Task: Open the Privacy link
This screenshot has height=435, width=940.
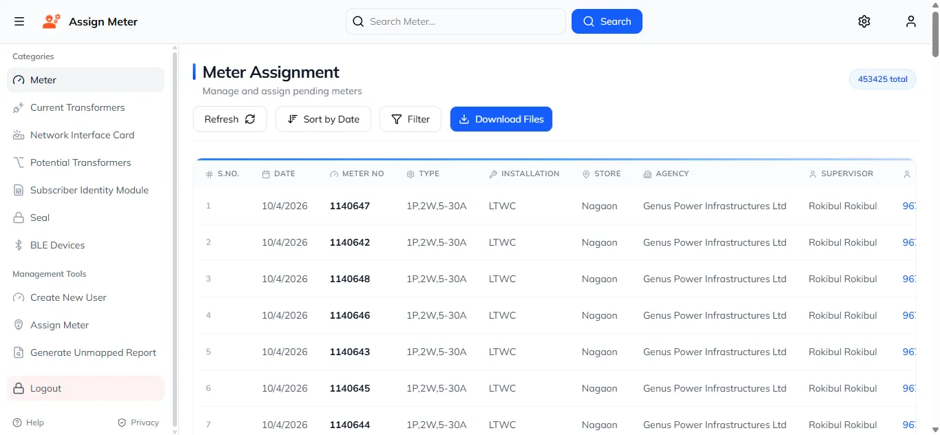Action: coord(138,423)
